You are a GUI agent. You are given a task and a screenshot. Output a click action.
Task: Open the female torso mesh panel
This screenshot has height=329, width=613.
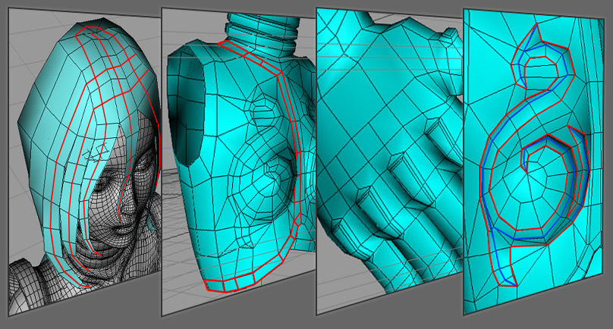pyautogui.click(x=238, y=162)
